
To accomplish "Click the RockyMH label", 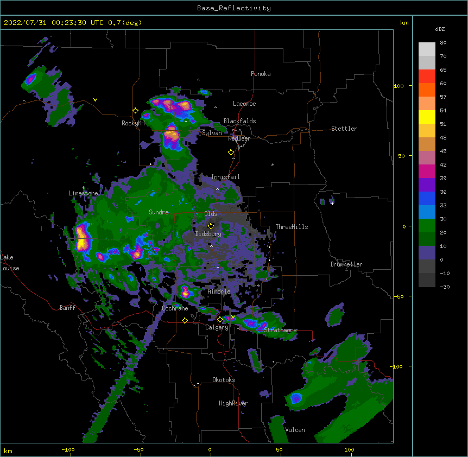I will 133,123.
